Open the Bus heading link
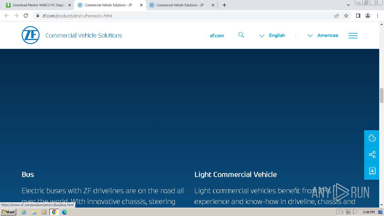 tap(28, 174)
